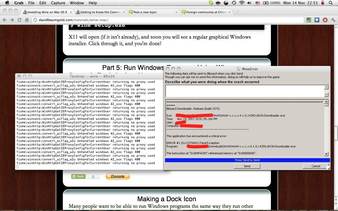The height and width of the screenshot is (211, 338).
Task: Go forward in the browser
Action: 12,20
